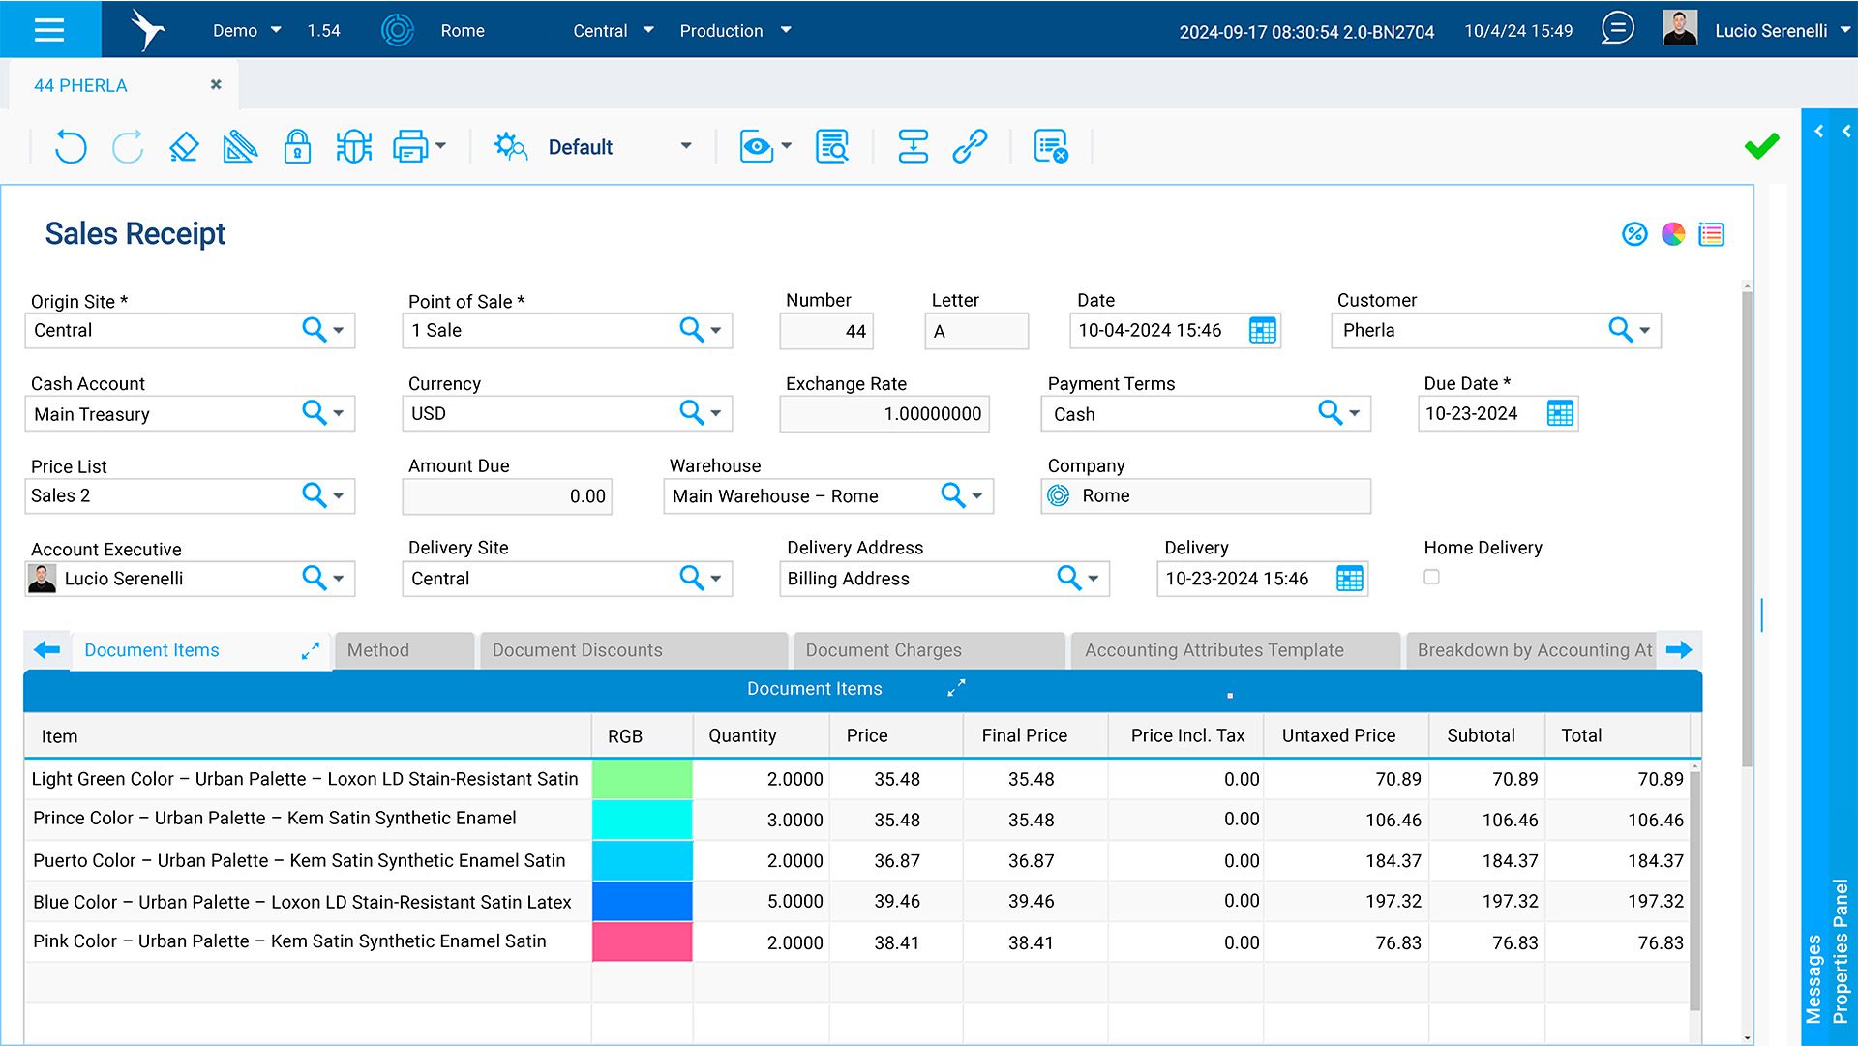Toggle the Home Delivery checkbox
The height and width of the screenshot is (1046, 1858).
pos(1431,578)
